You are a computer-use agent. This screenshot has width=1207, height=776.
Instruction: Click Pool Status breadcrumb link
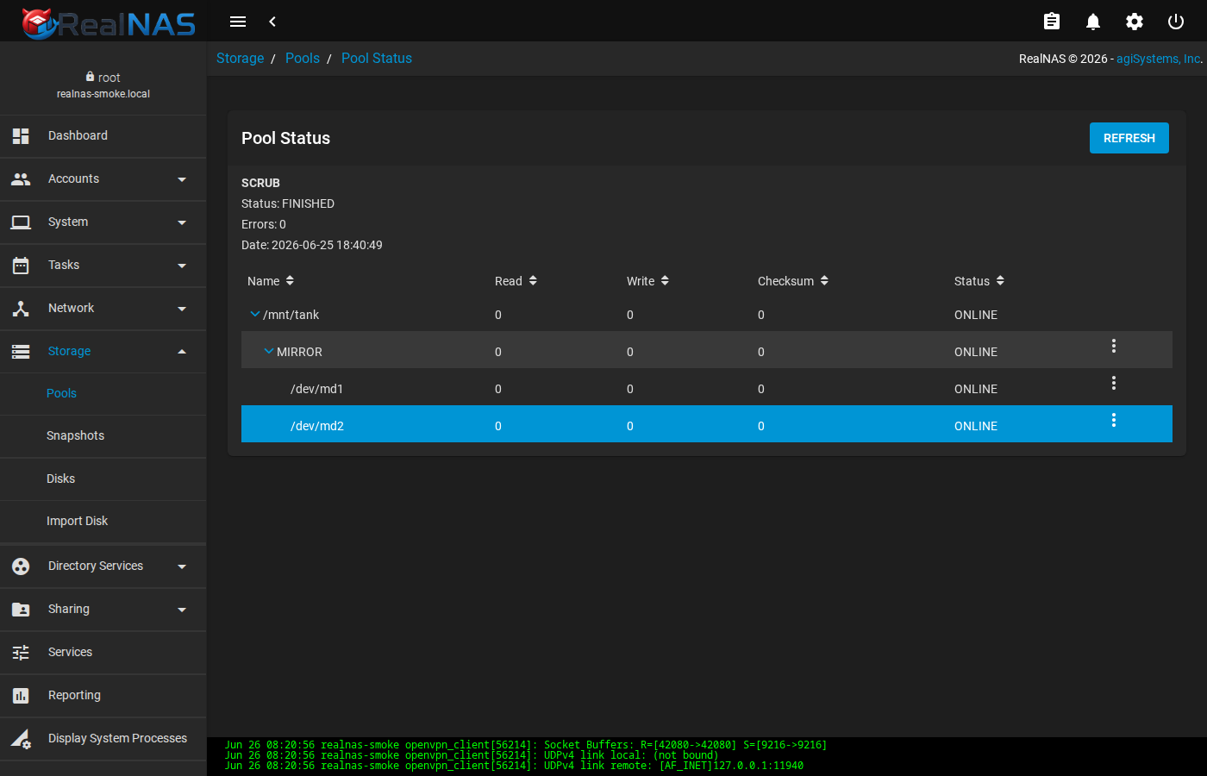(x=377, y=59)
